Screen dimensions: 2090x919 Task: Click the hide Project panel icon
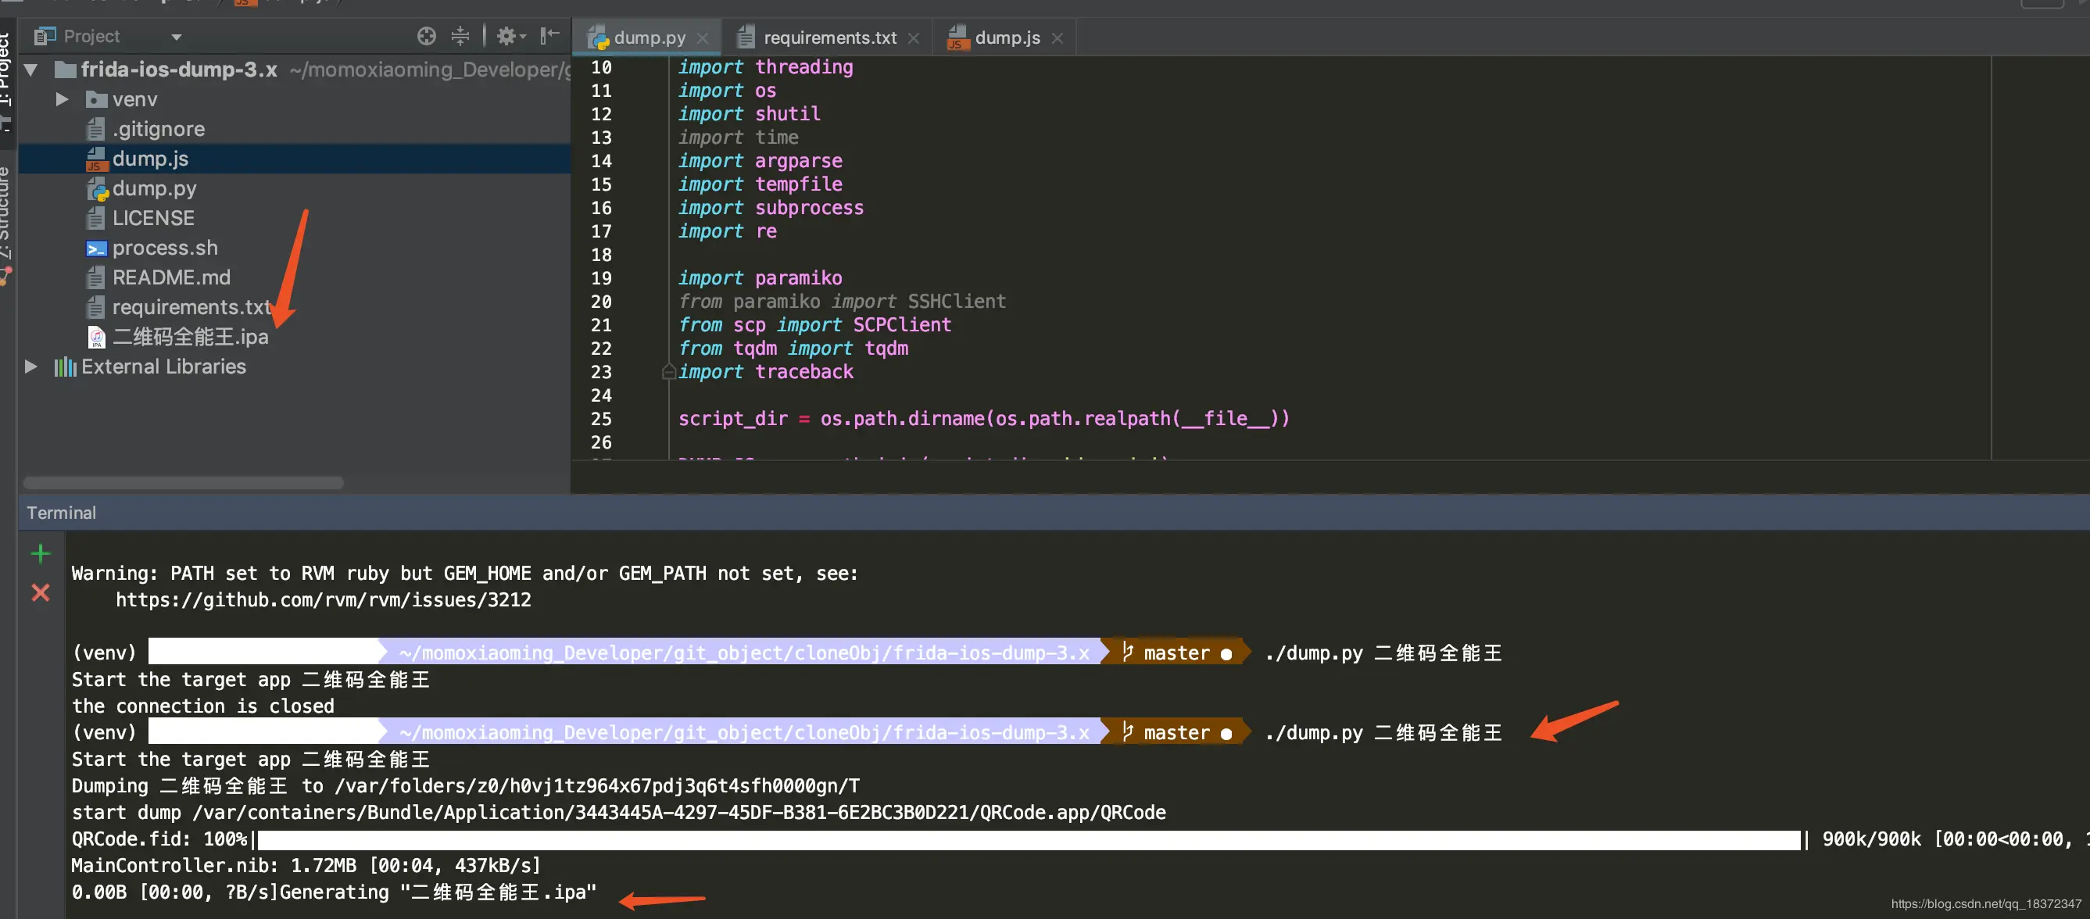pos(550,35)
